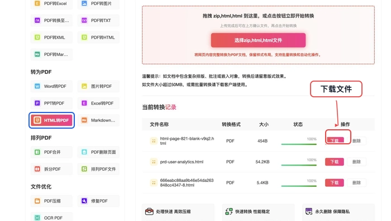This screenshot has height=221, width=391.
Task: Open the PDF转Excel tool
Action: pyautogui.click(x=51, y=3)
